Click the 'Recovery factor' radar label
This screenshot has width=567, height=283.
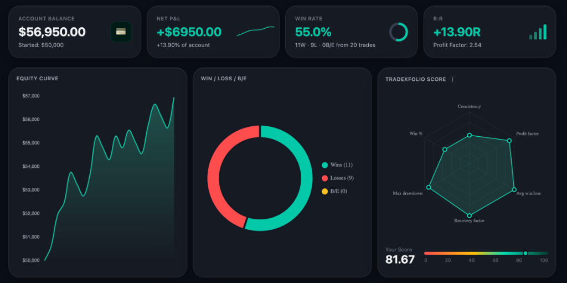pyautogui.click(x=470, y=220)
